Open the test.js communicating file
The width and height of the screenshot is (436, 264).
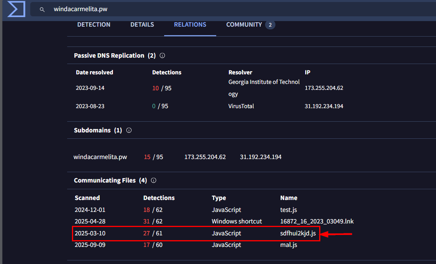coord(288,210)
